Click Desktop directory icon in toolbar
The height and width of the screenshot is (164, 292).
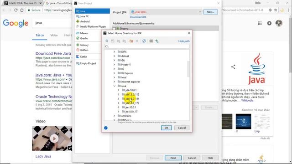(x=113, y=41)
